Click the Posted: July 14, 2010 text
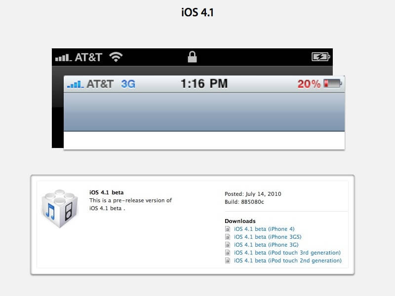 tap(253, 194)
